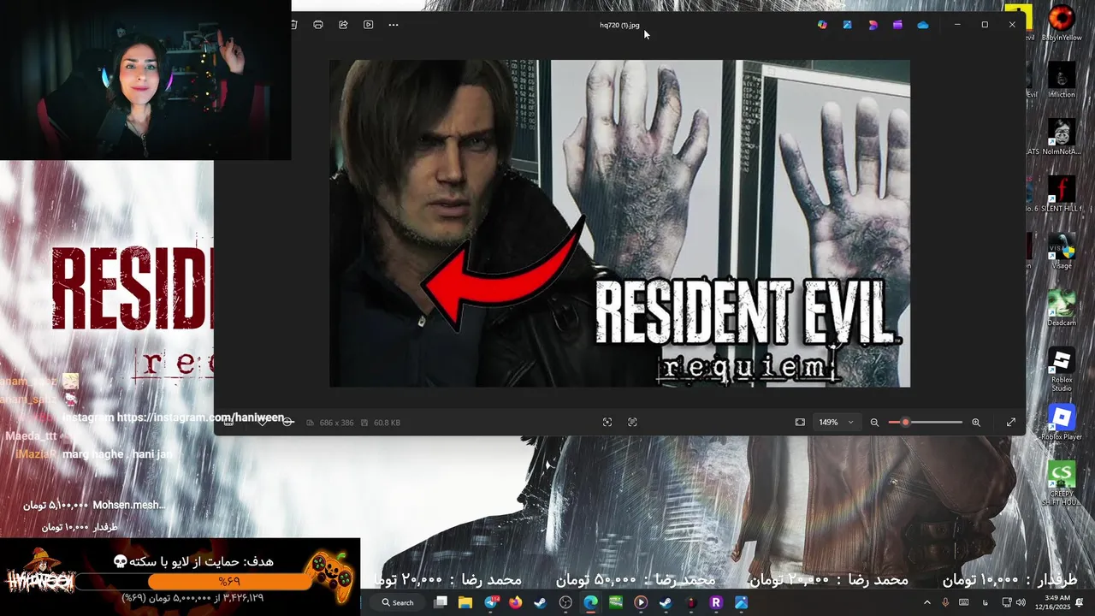Open NoImNotA desktop shortcut
This screenshot has height=616, width=1095.
(x=1062, y=137)
